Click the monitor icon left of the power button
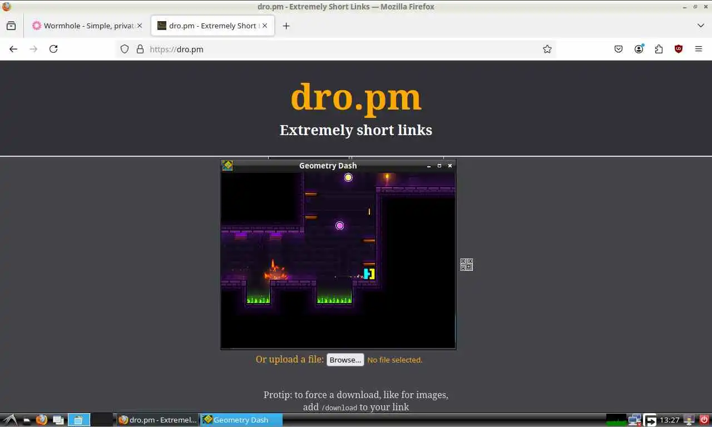This screenshot has width=712, height=427. click(x=689, y=420)
